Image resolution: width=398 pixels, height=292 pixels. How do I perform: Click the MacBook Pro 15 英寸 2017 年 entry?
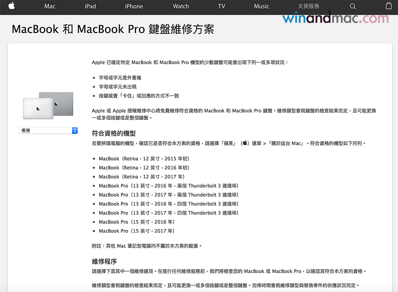(137, 231)
